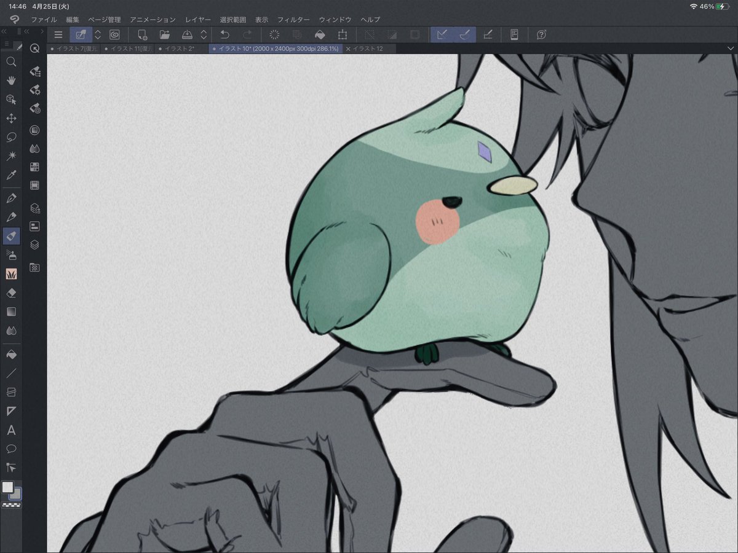Toggle Snap to Special Ruler

coord(464,35)
